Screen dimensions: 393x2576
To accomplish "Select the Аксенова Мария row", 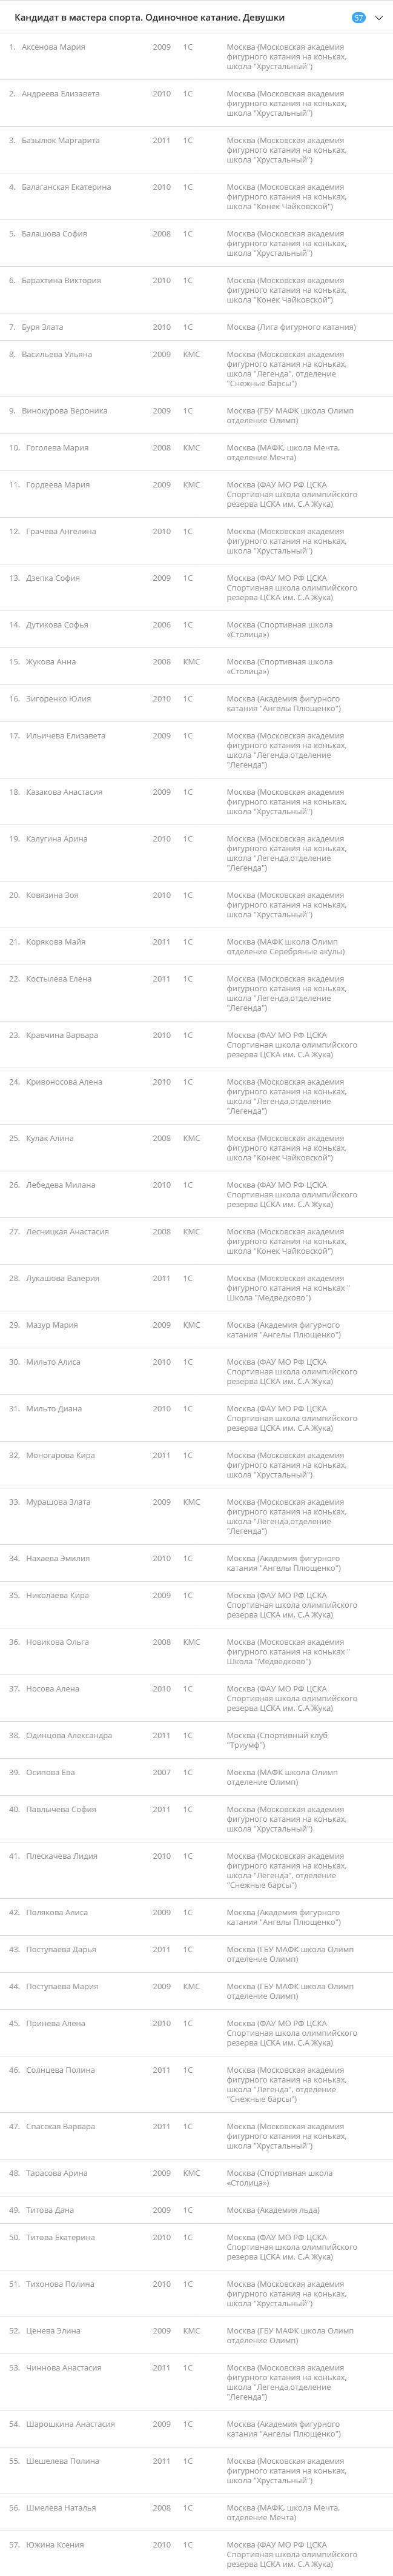I will tap(53, 47).
